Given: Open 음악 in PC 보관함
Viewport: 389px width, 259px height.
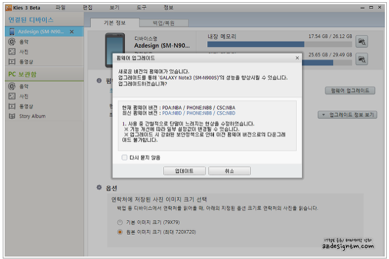Looking at the screenshot, I should [24, 87].
